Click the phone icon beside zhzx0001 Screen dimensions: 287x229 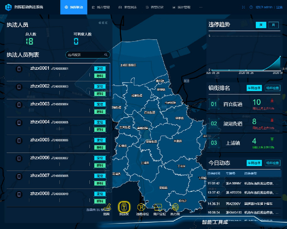point(19,69)
